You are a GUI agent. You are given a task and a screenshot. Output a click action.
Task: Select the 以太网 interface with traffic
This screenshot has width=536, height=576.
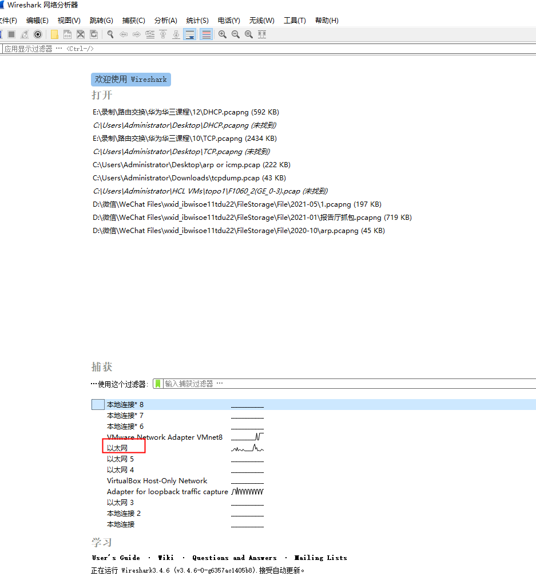(x=117, y=448)
